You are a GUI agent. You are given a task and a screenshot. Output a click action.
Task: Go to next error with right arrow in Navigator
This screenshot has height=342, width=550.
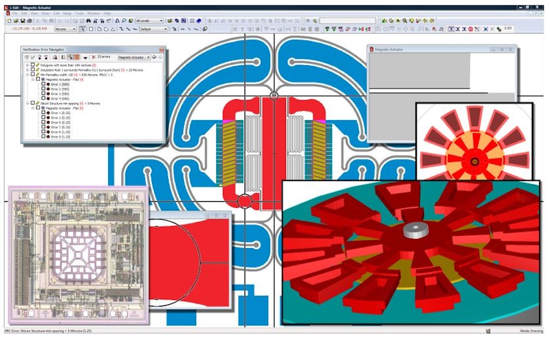[160, 57]
